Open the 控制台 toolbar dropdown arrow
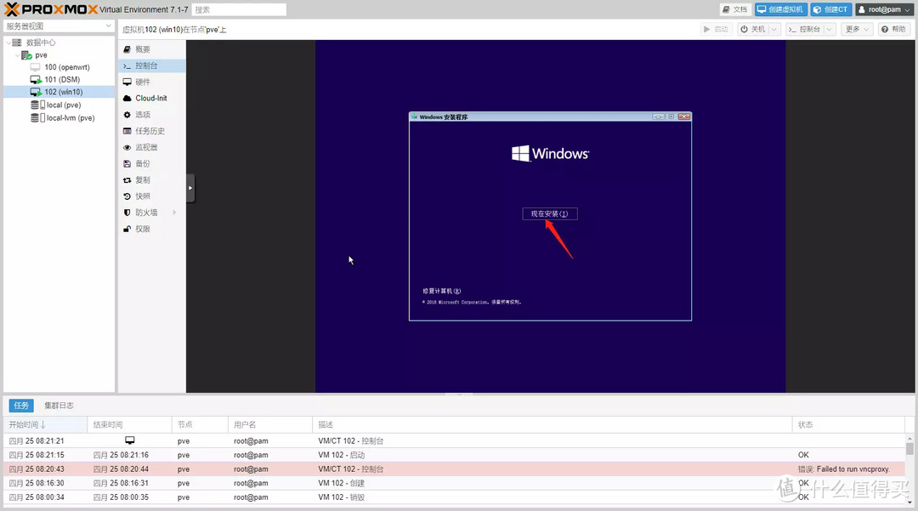The image size is (918, 511). pyautogui.click(x=829, y=29)
